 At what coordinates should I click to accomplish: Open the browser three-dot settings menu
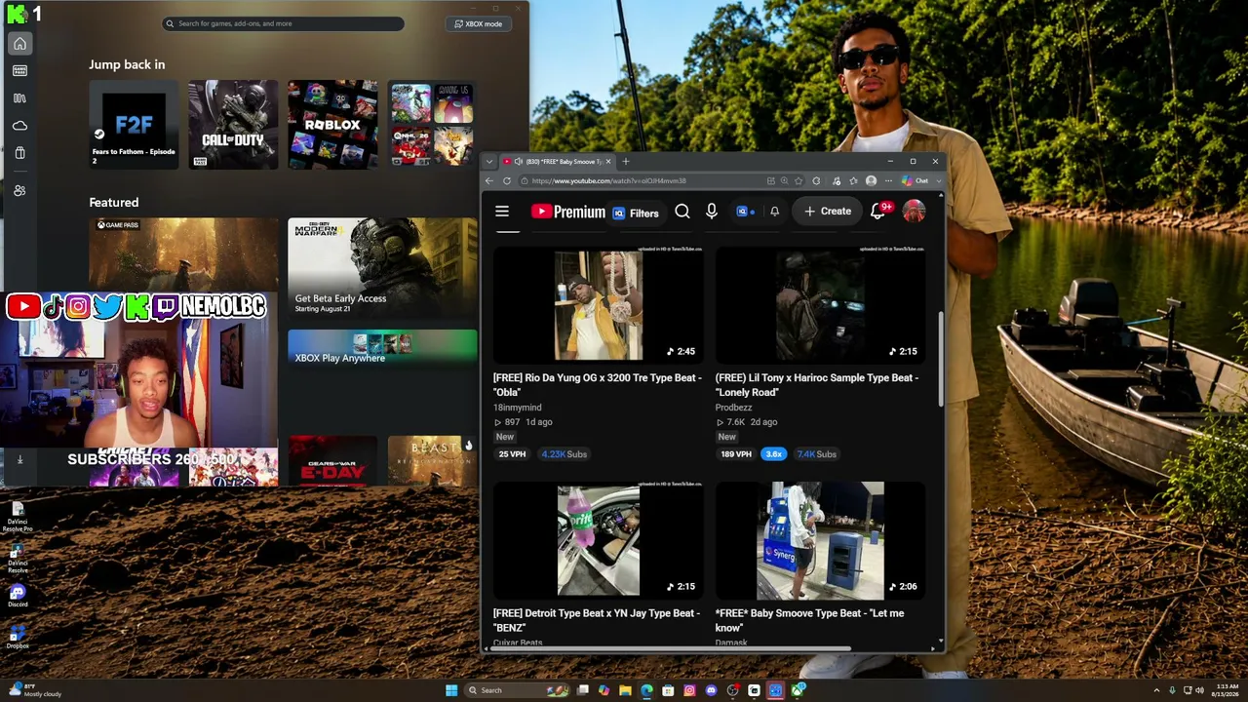[x=888, y=180]
